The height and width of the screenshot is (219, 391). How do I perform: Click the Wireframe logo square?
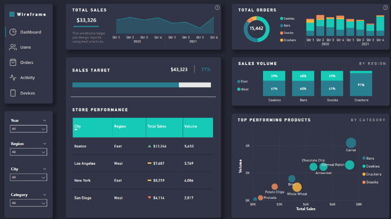[x=12, y=14]
